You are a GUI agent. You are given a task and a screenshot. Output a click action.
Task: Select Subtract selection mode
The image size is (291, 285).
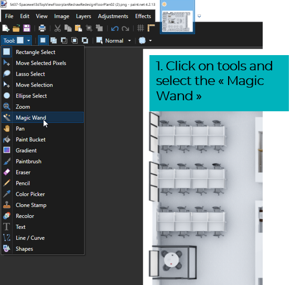tap(64, 40)
